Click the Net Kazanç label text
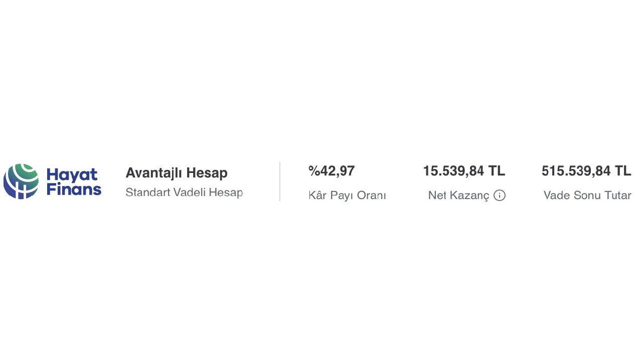Screen dimensions: 642x361 (x=458, y=196)
